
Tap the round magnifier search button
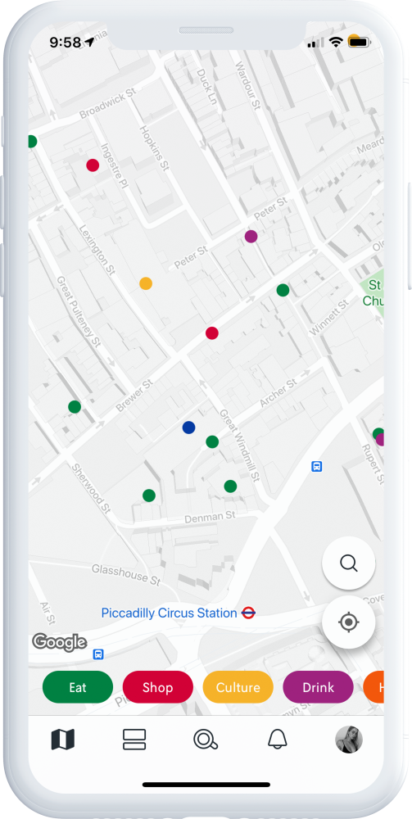coord(348,563)
